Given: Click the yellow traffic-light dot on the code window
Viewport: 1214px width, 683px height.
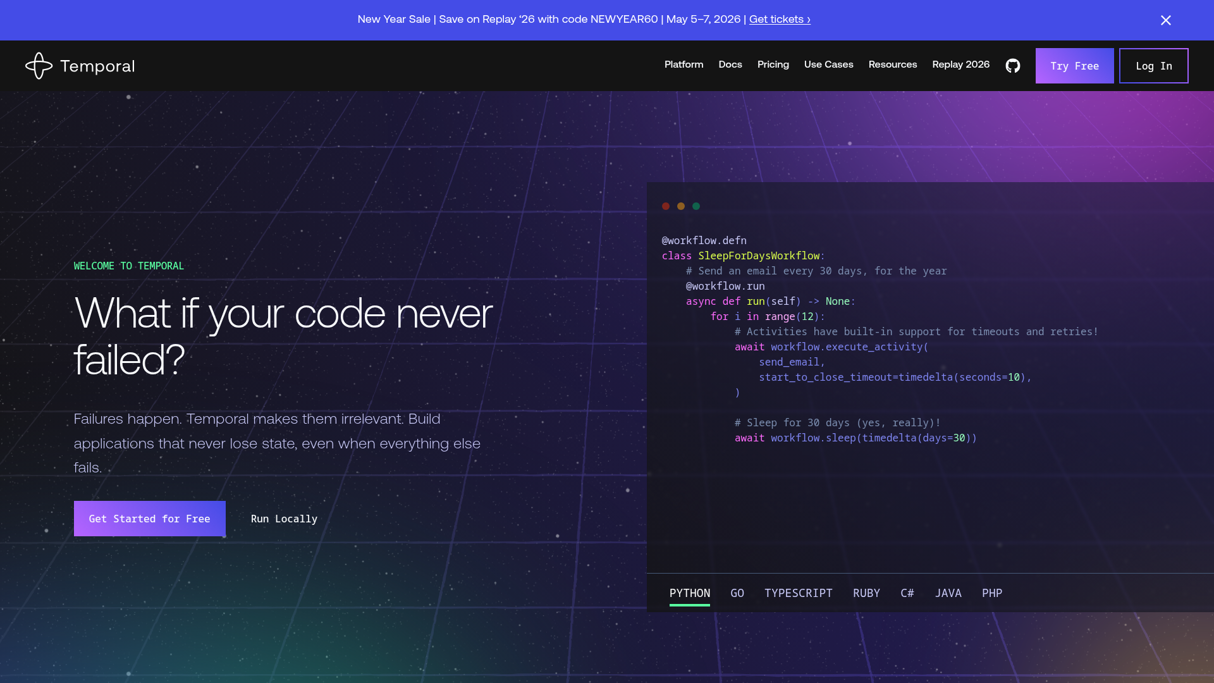Looking at the screenshot, I should [x=681, y=206].
